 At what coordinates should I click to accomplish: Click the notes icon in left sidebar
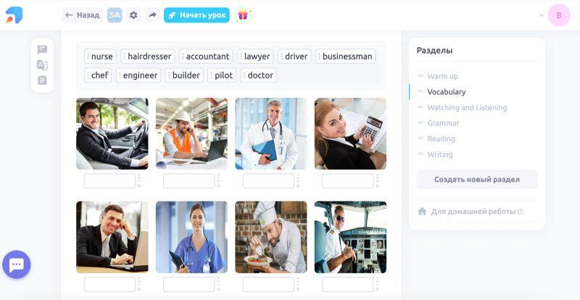(42, 49)
